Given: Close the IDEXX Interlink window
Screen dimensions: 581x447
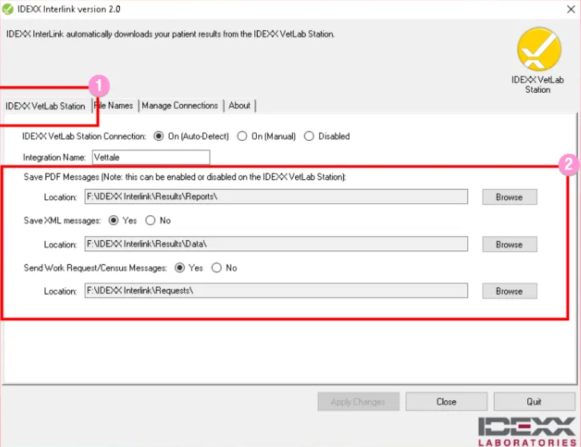Looking at the screenshot, I should click(571, 9).
